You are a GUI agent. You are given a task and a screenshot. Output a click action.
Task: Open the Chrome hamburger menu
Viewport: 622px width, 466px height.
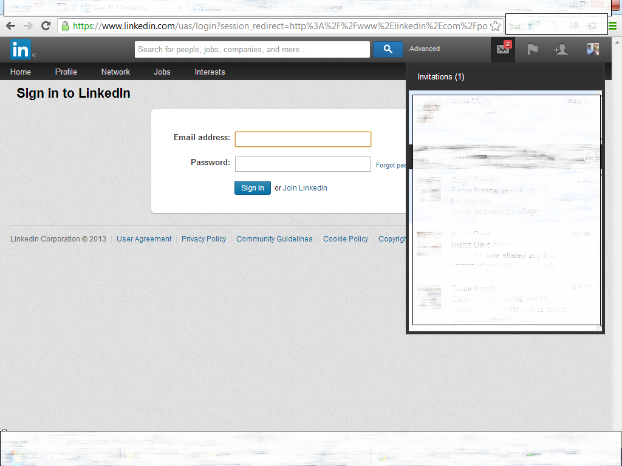pos(613,25)
